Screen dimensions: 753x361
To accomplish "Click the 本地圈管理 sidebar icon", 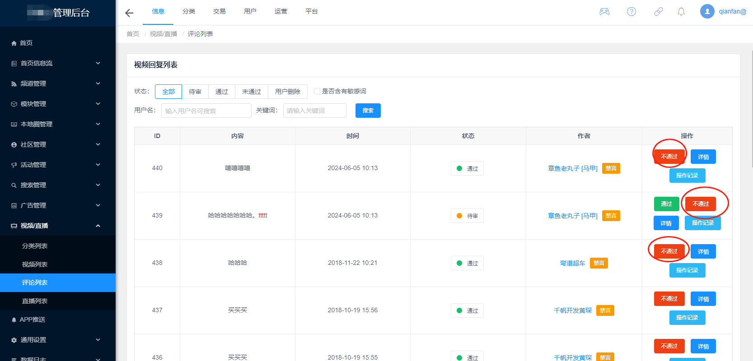I will [x=14, y=125].
